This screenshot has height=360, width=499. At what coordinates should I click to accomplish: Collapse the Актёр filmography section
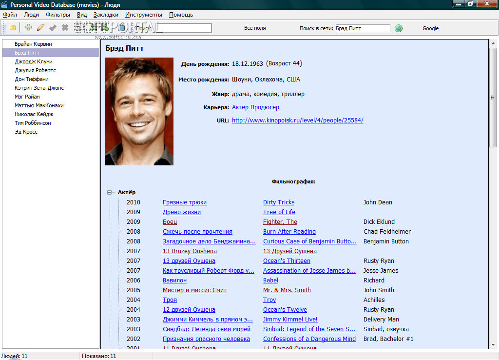tap(110, 192)
